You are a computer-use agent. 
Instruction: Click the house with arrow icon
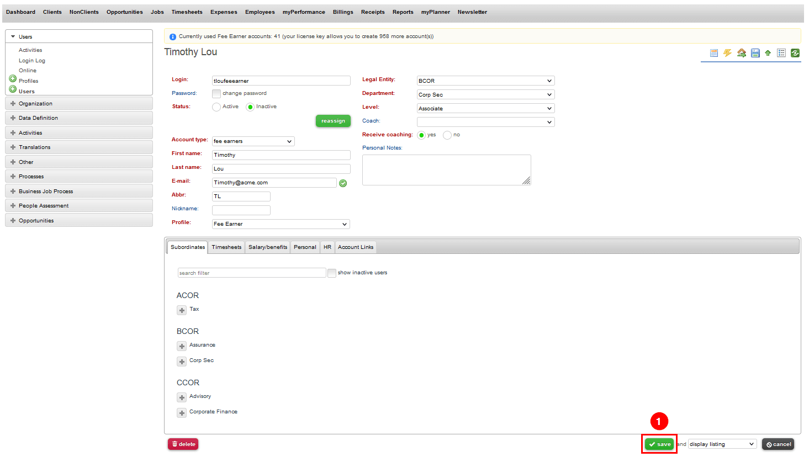click(742, 53)
